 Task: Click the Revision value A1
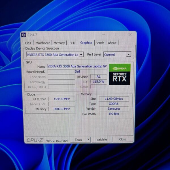click(x=98, y=77)
